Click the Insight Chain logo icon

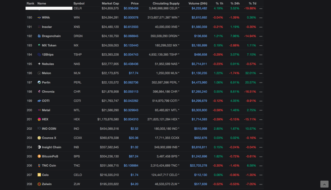click(x=39, y=147)
